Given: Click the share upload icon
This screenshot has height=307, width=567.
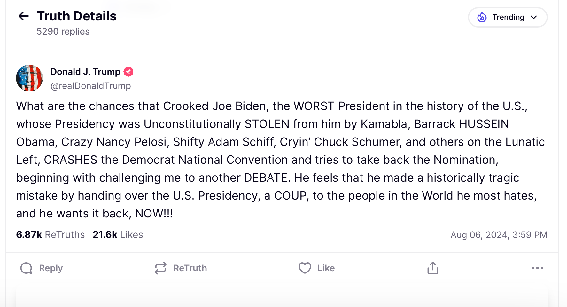Looking at the screenshot, I should 432,268.
